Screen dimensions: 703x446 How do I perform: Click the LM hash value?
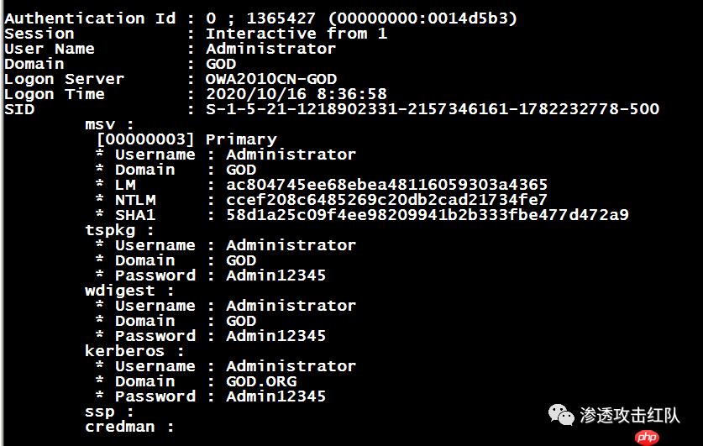(386, 184)
